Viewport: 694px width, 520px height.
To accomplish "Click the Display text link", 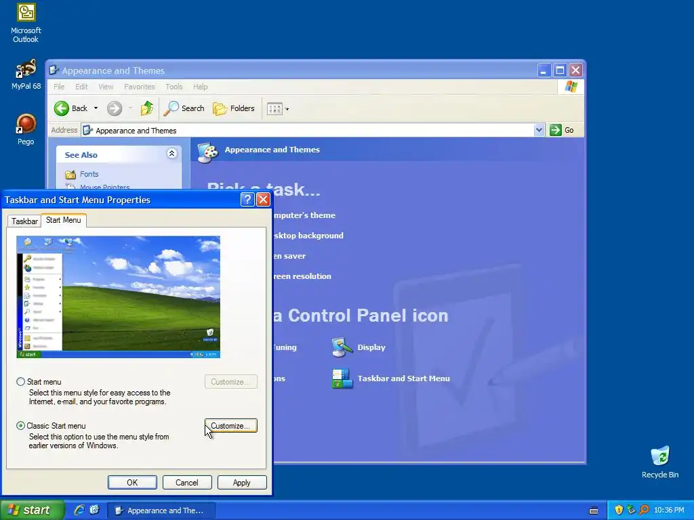I will pos(371,347).
